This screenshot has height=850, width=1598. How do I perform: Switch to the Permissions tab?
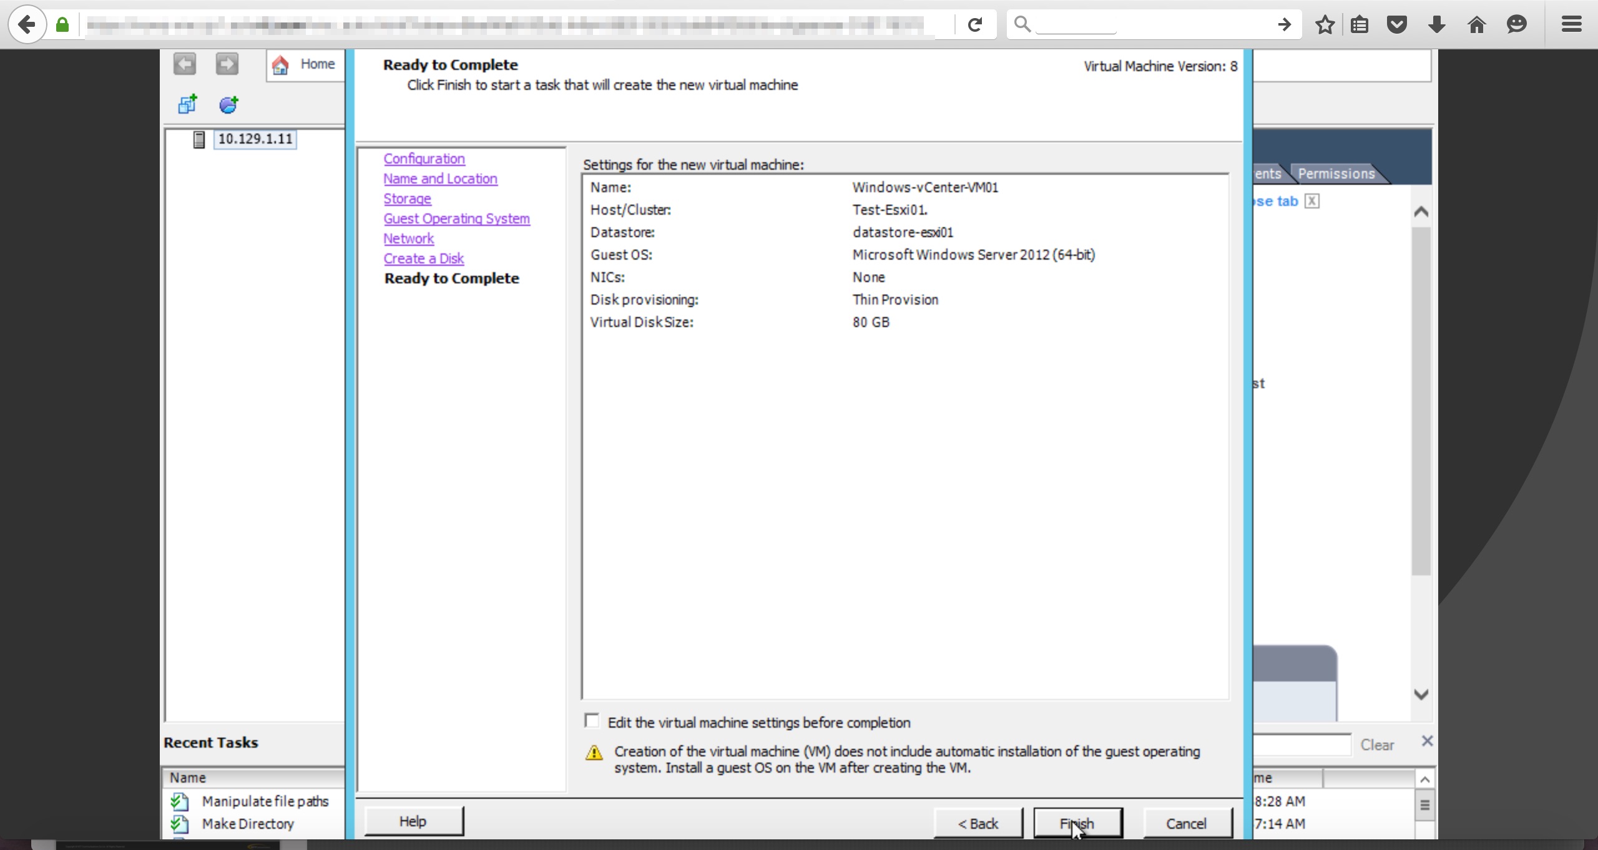pyautogui.click(x=1336, y=173)
